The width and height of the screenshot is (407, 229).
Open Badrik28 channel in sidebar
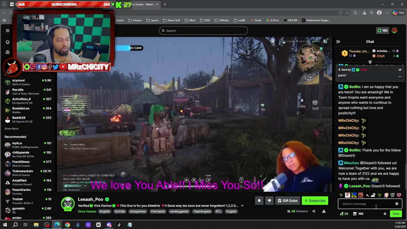[x=28, y=120]
